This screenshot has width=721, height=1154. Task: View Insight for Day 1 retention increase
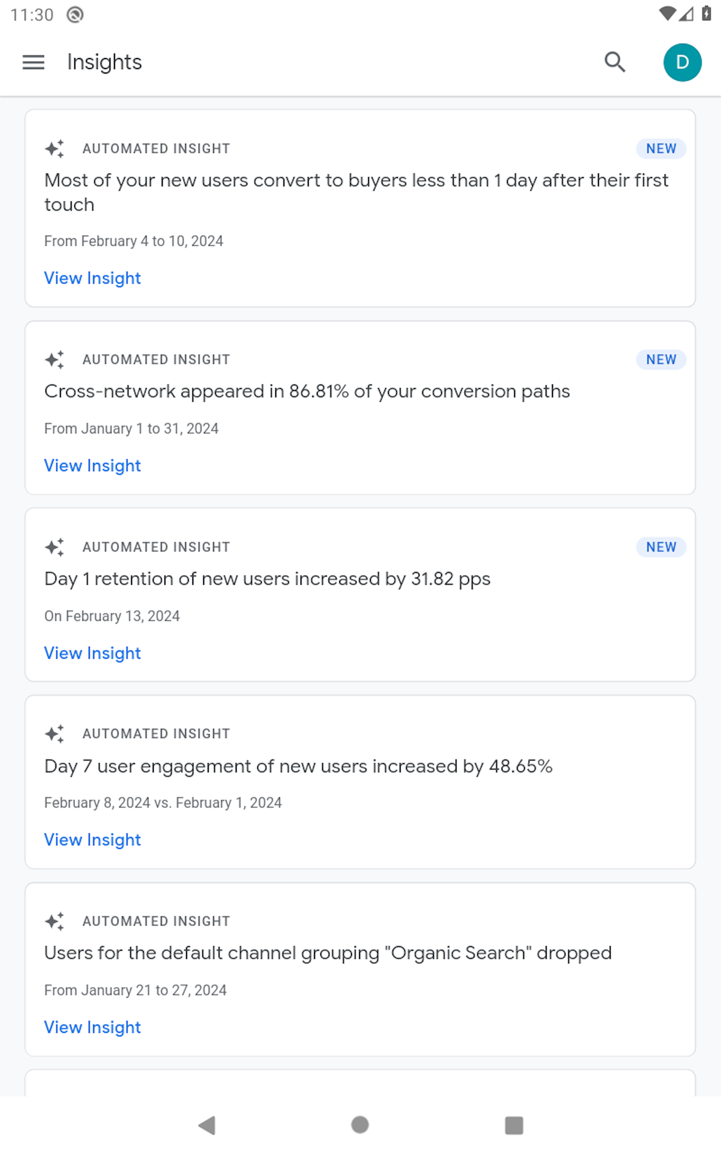coord(92,653)
